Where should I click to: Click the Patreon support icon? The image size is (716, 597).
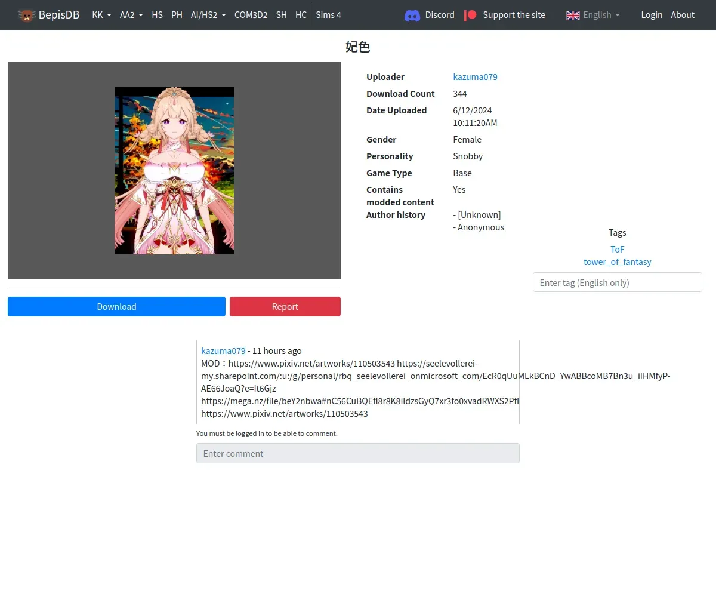click(471, 15)
